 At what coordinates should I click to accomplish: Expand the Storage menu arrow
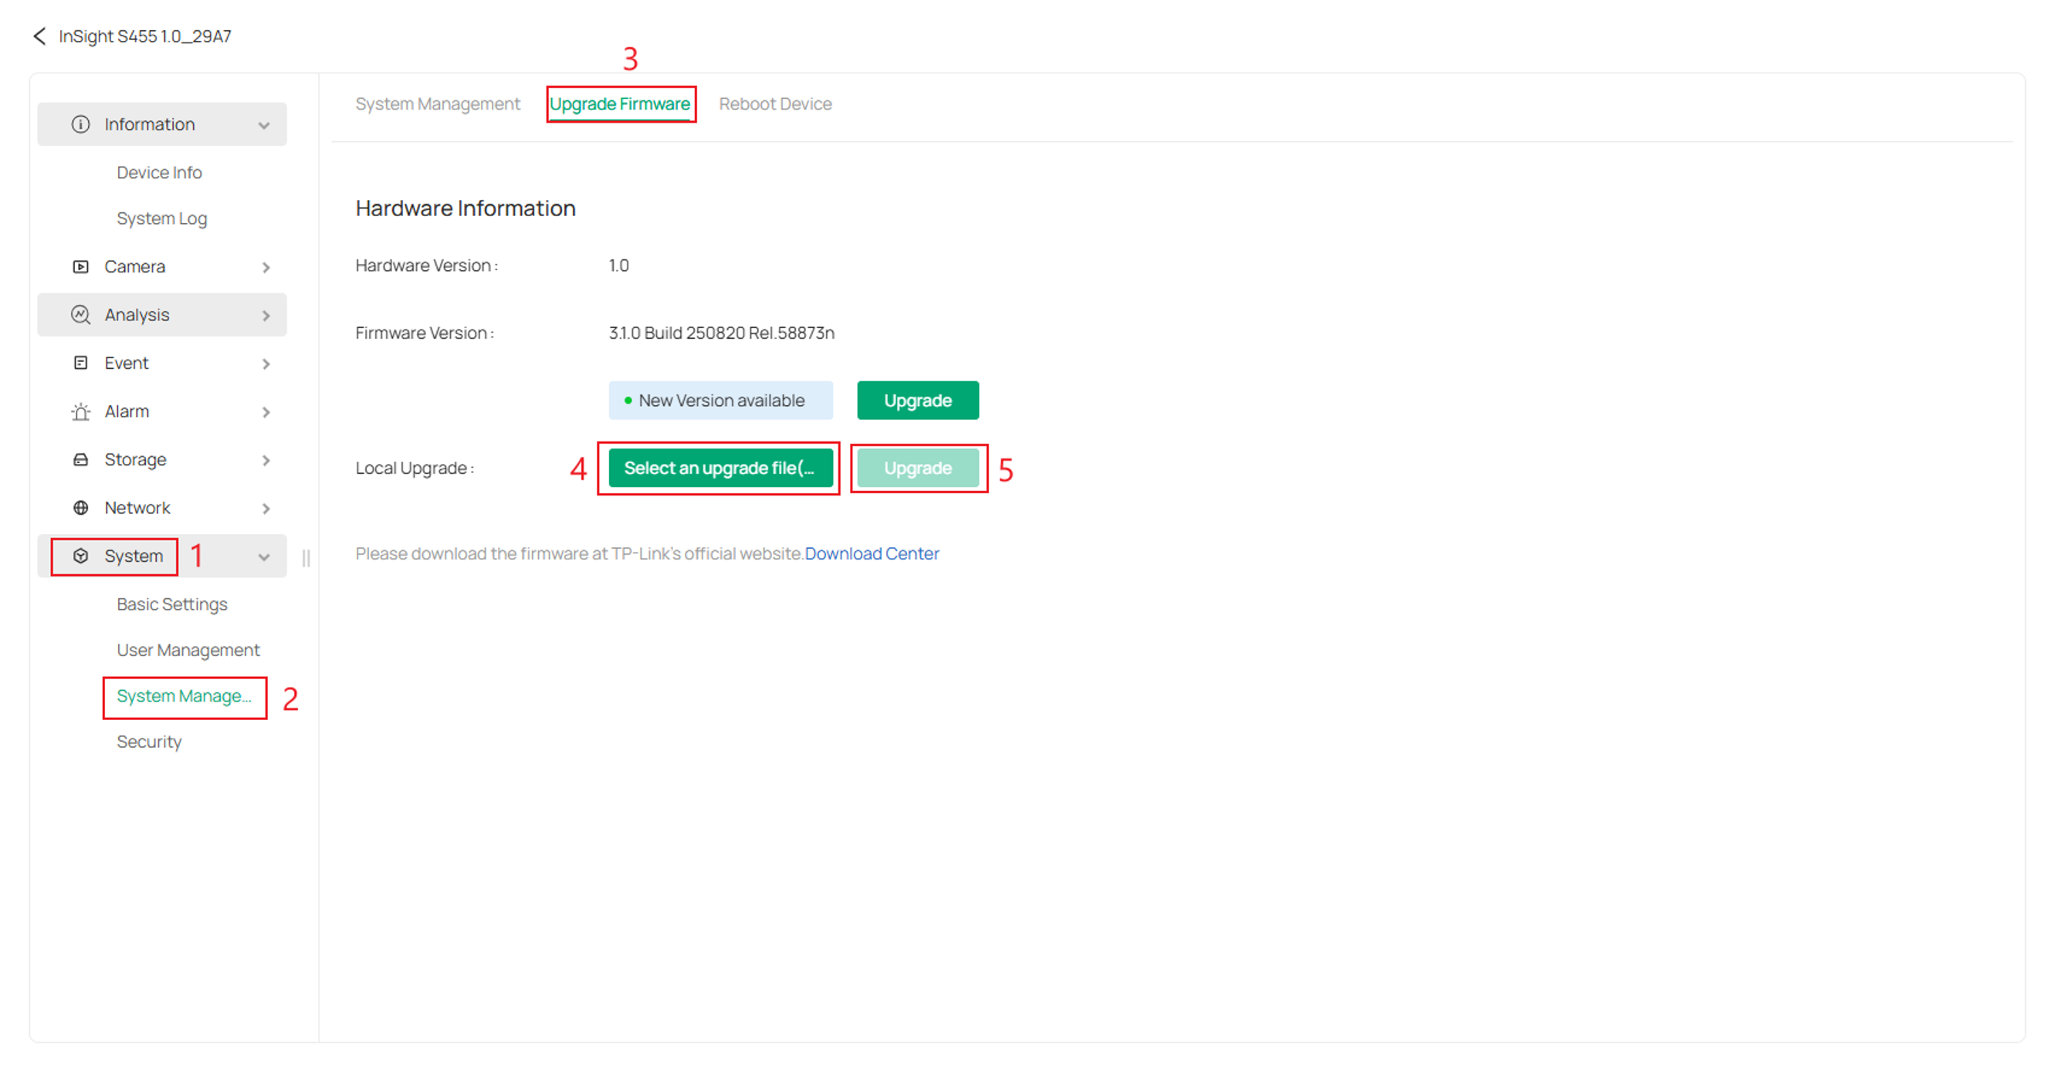266,460
